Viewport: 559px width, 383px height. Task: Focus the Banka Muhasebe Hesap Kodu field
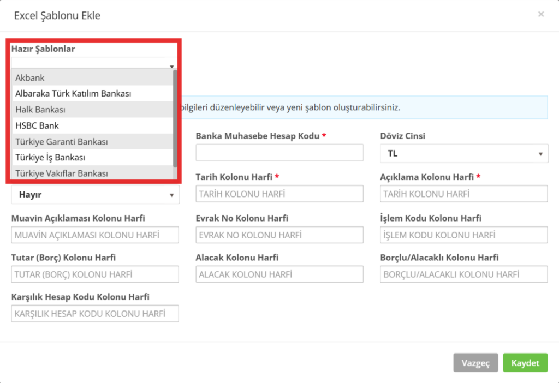click(x=279, y=152)
